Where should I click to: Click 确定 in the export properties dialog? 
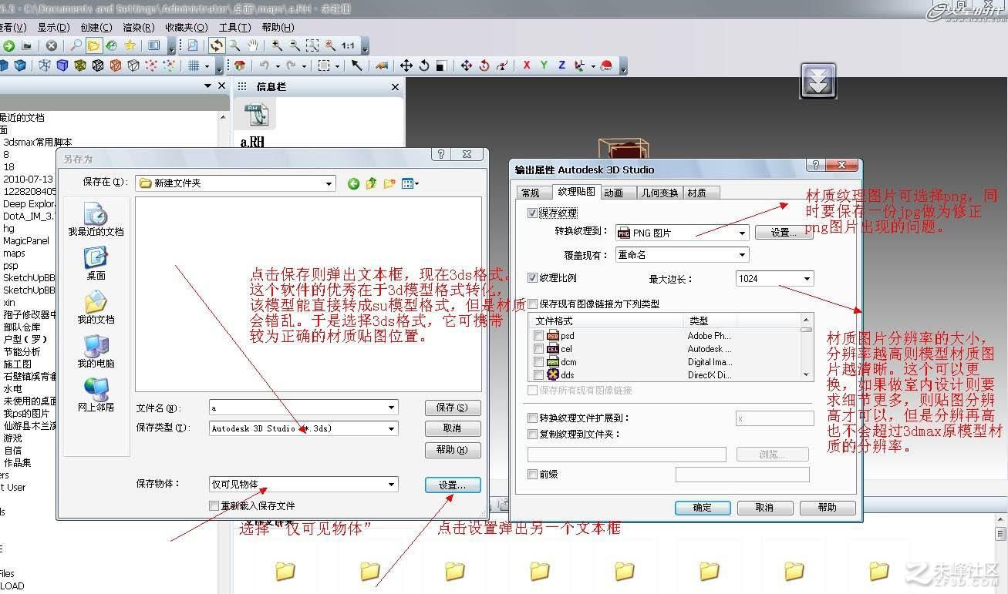(x=703, y=508)
